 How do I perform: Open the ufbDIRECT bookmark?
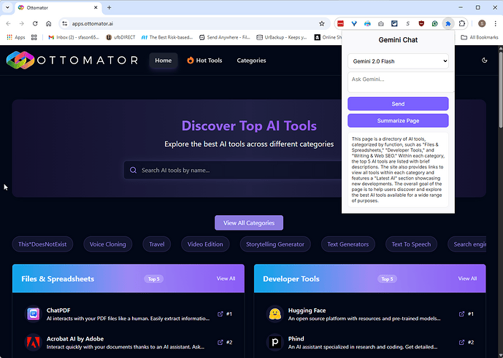pos(120,37)
